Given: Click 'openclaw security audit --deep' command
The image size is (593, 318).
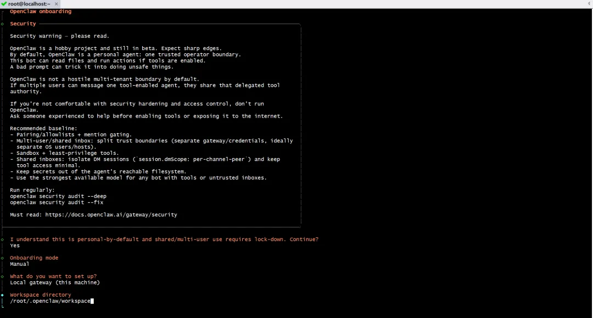Looking at the screenshot, I should (x=58, y=196).
